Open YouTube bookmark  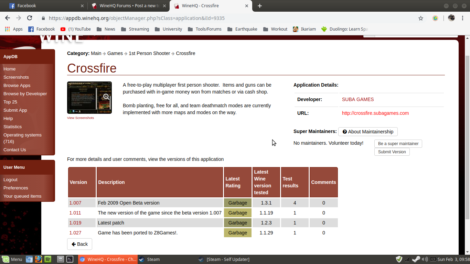click(x=76, y=29)
